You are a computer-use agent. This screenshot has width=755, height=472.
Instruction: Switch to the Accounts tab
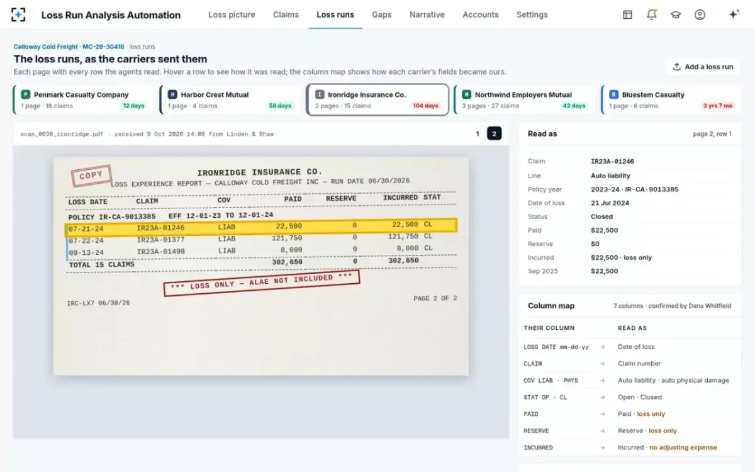point(481,14)
